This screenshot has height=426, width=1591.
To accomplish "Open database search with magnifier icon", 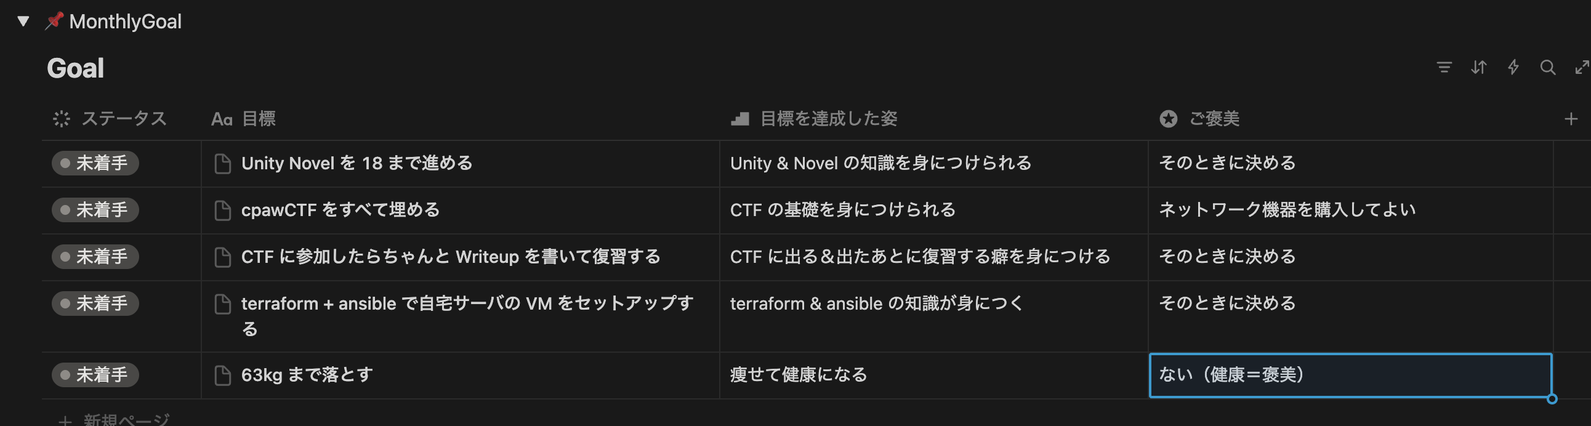I will 1548,67.
